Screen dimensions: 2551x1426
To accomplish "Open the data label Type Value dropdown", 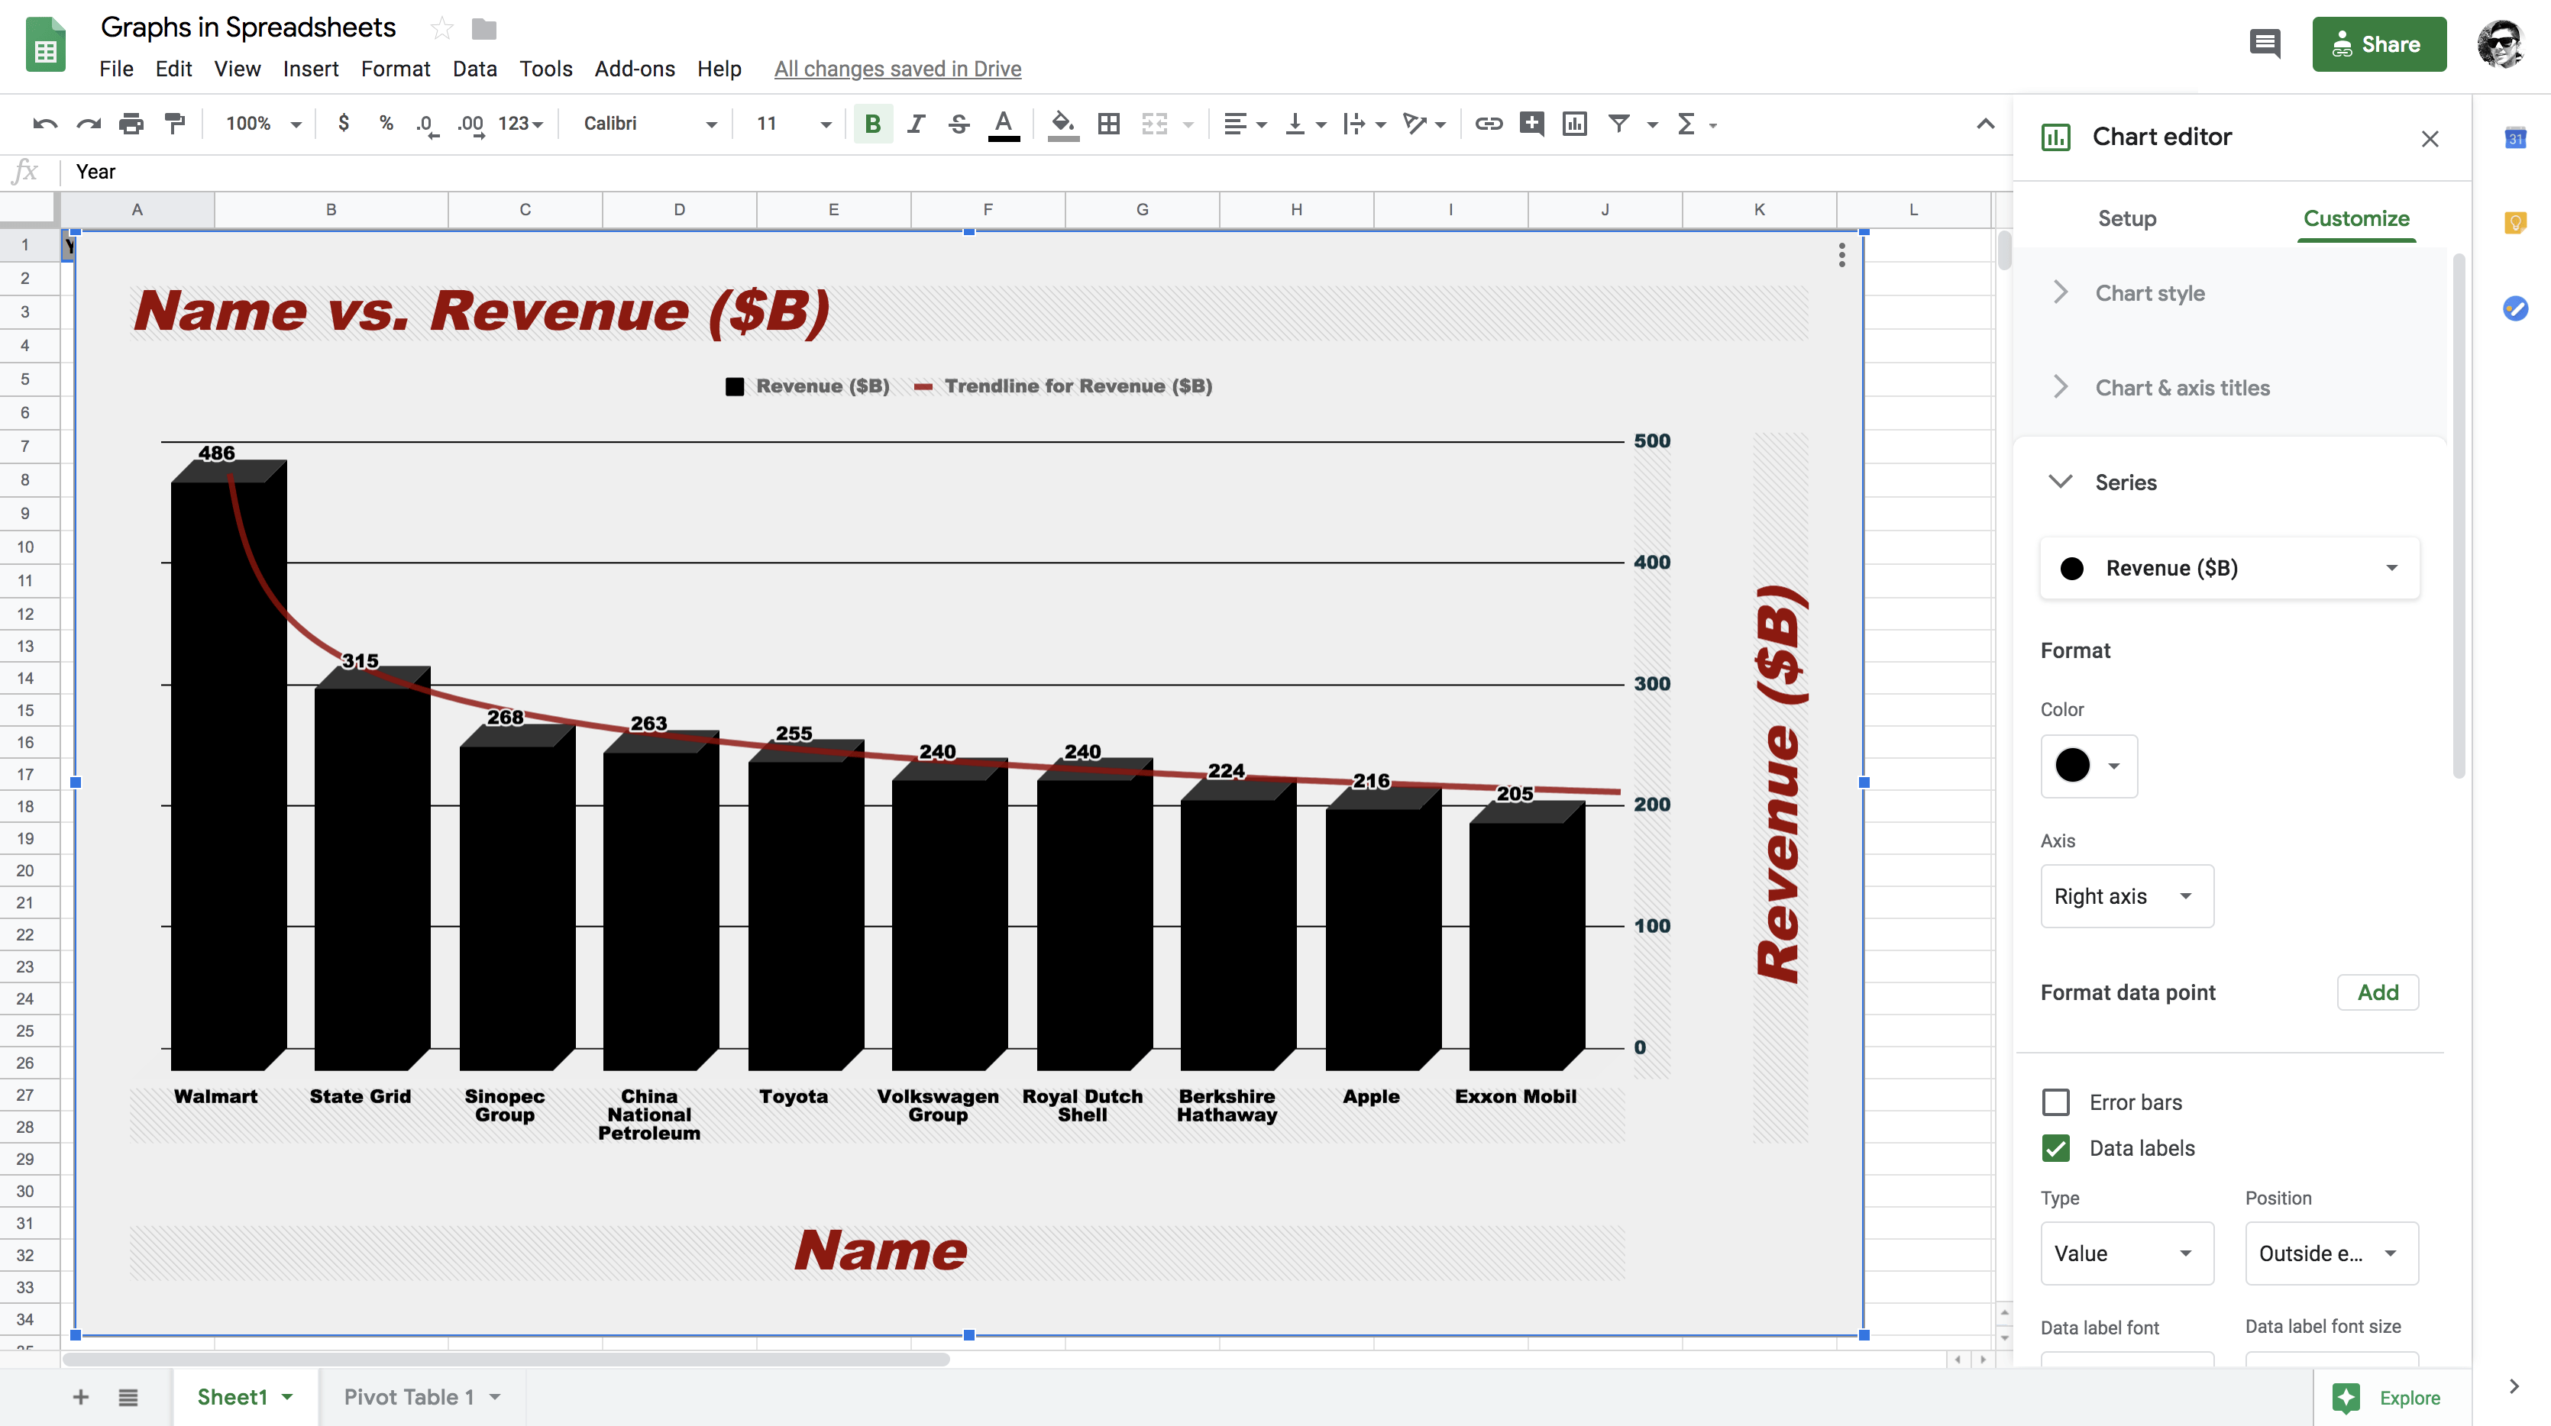I will 2126,1253.
